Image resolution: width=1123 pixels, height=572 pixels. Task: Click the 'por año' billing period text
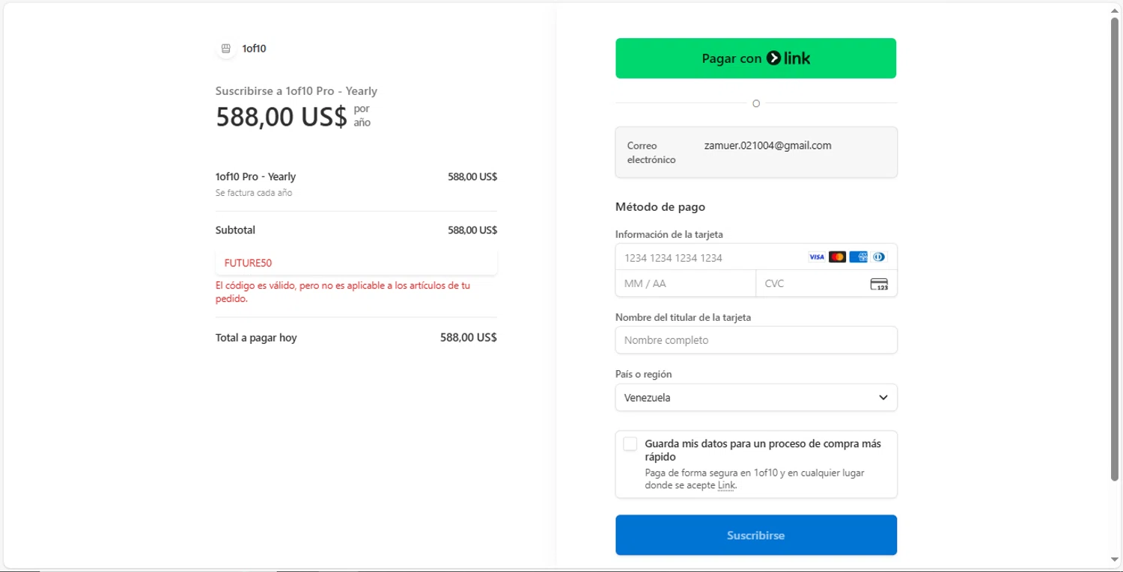pyautogui.click(x=362, y=116)
